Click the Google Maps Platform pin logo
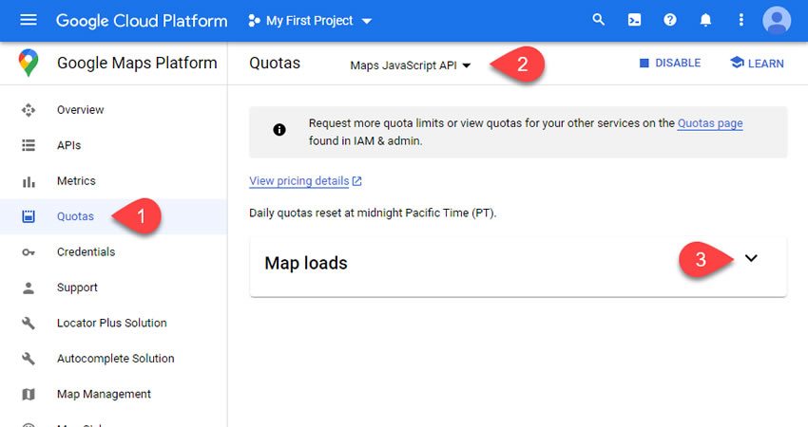 (29, 64)
